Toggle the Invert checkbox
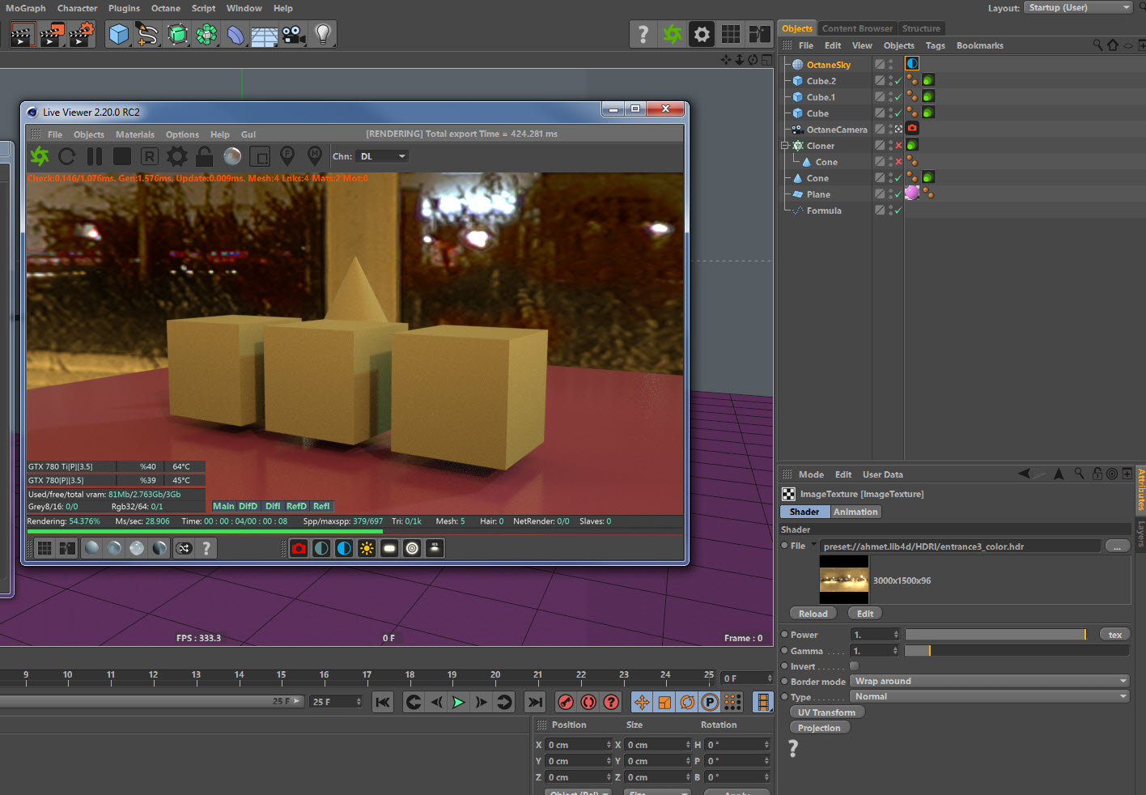Image resolution: width=1146 pixels, height=795 pixels. pos(854,666)
